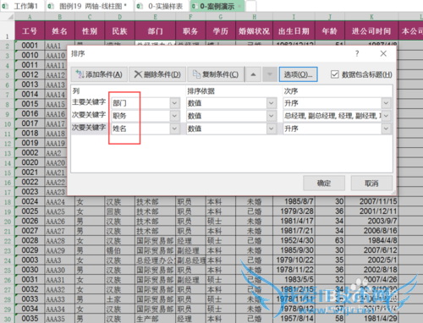Viewport: 423px width, 323px height.
Task: Select column A header
Action: tap(30, 17)
